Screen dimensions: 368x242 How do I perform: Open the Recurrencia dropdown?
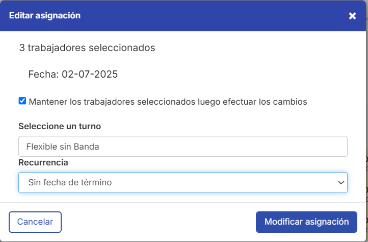[x=182, y=182]
